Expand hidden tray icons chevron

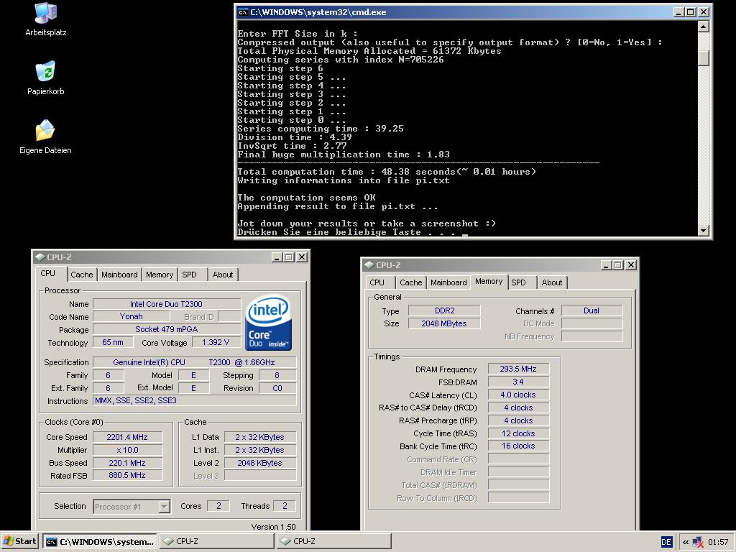(x=685, y=542)
